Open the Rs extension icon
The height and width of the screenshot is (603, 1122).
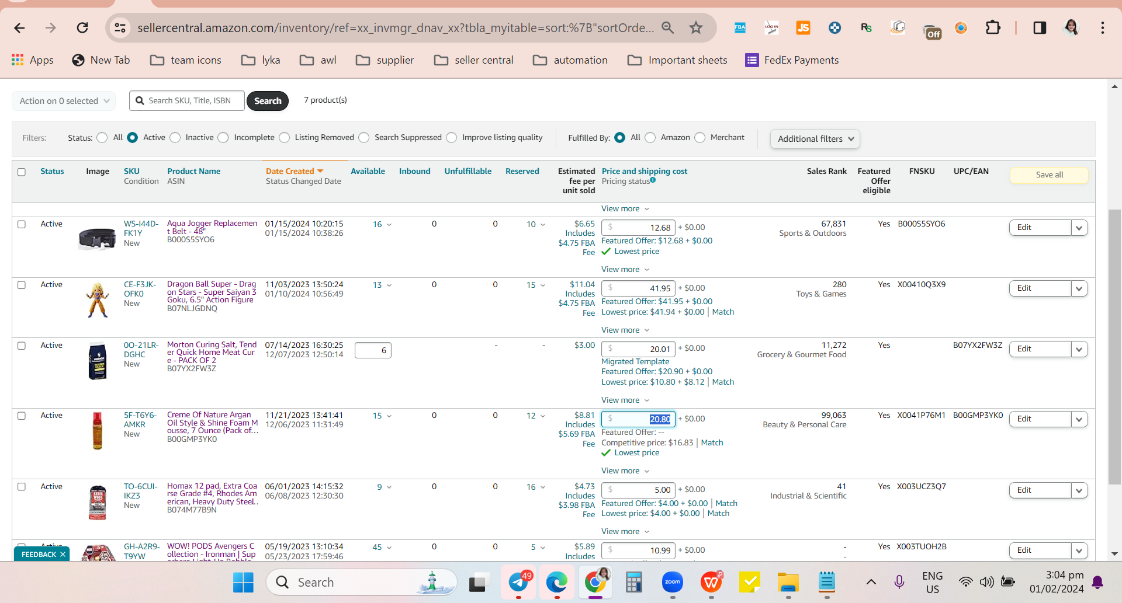point(866,27)
